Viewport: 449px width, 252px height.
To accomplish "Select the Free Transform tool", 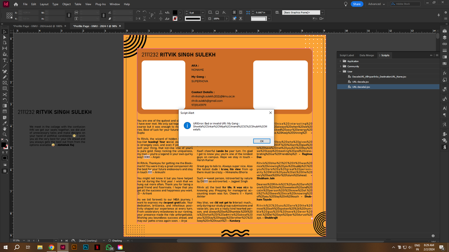I will (x=4, y=100).
